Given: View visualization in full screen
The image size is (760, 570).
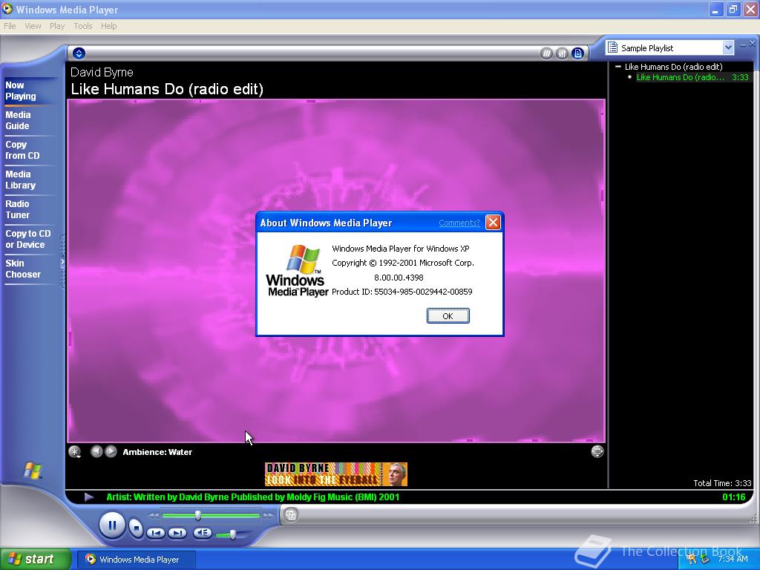Looking at the screenshot, I should [x=597, y=451].
